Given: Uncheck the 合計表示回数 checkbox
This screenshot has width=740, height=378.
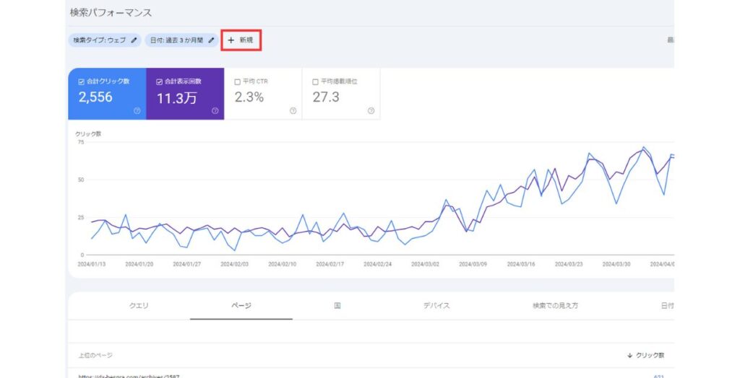Looking at the screenshot, I should (159, 82).
